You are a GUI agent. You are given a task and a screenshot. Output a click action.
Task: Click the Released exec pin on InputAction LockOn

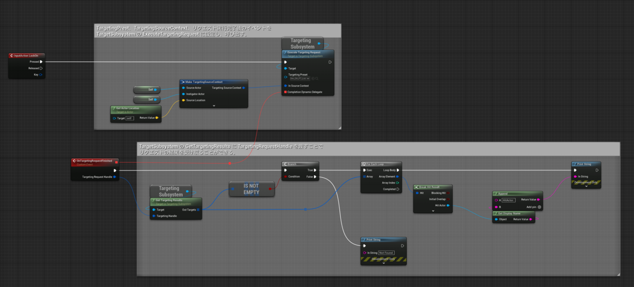(x=41, y=68)
